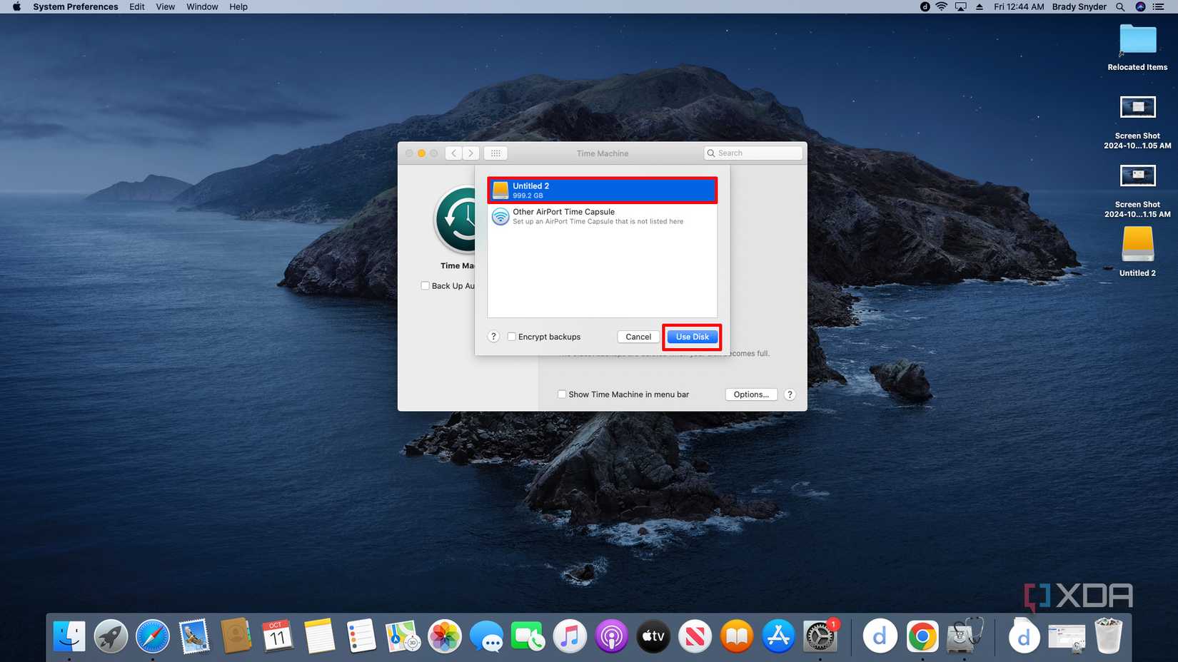
Task: Toggle Show Time Machine in menu bar
Action: pyautogui.click(x=562, y=394)
